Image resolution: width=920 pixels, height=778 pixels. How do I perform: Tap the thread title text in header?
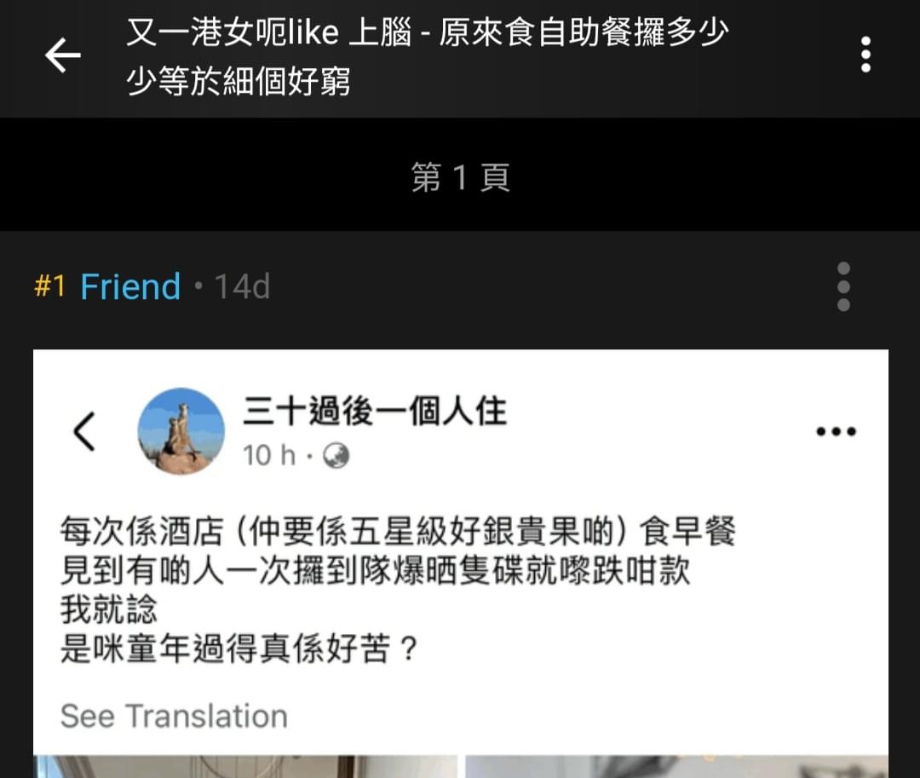(427, 55)
